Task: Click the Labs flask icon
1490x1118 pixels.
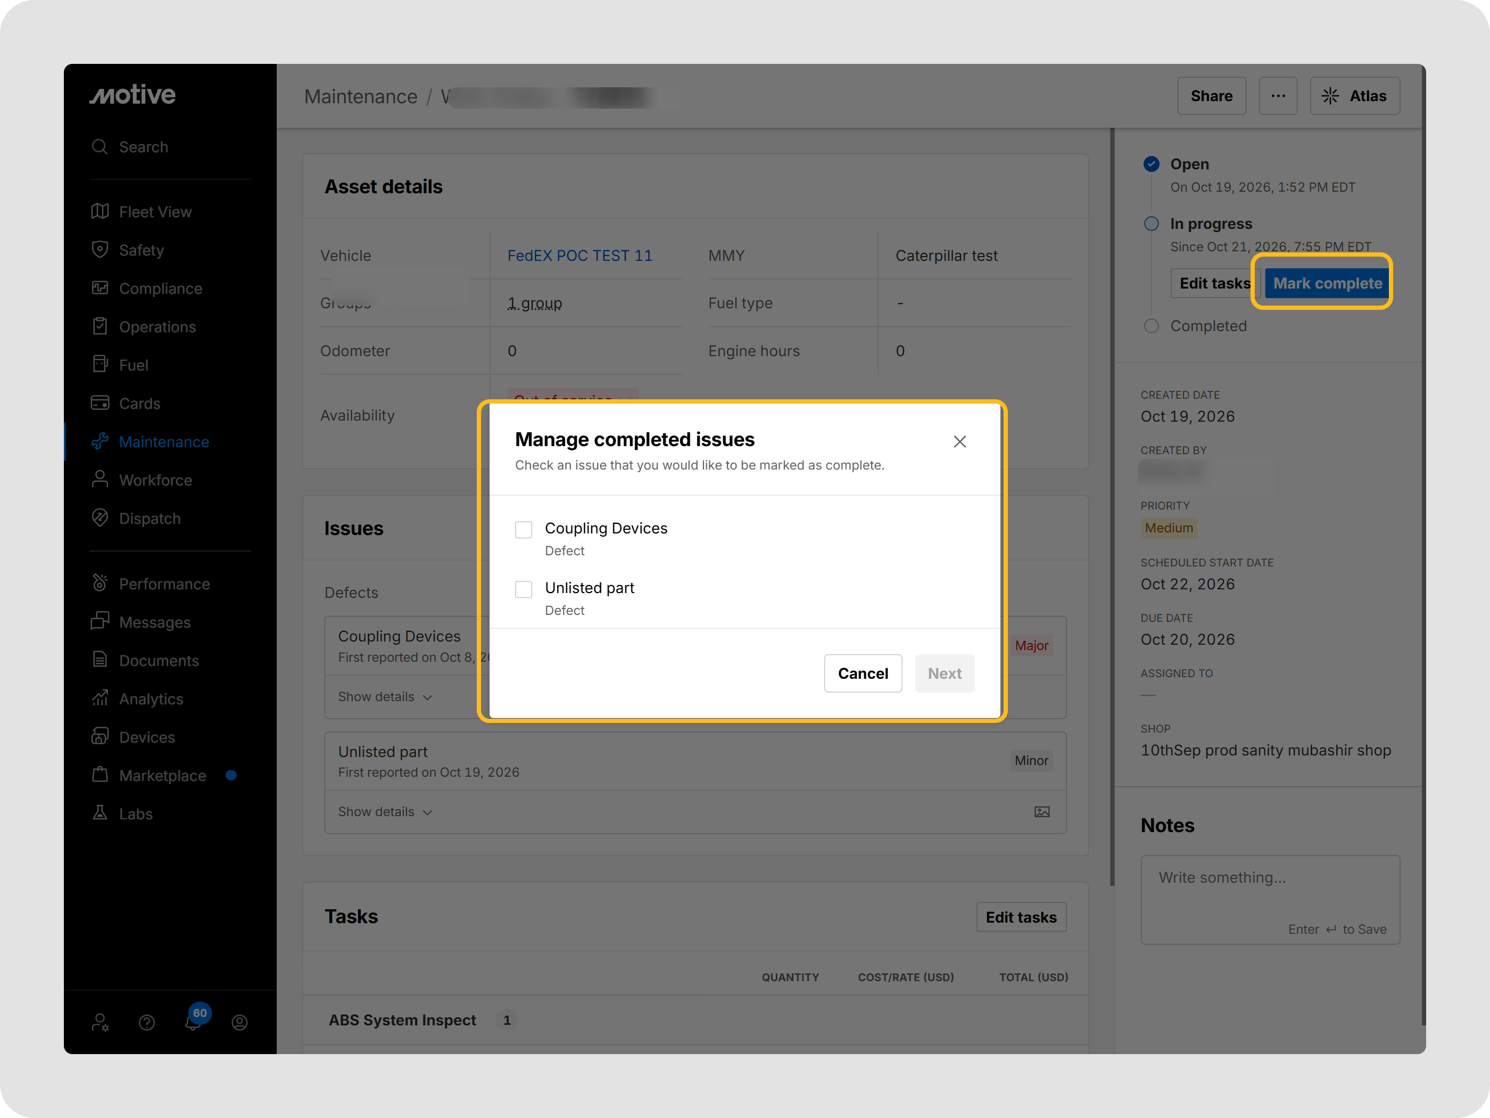Action: click(x=100, y=813)
